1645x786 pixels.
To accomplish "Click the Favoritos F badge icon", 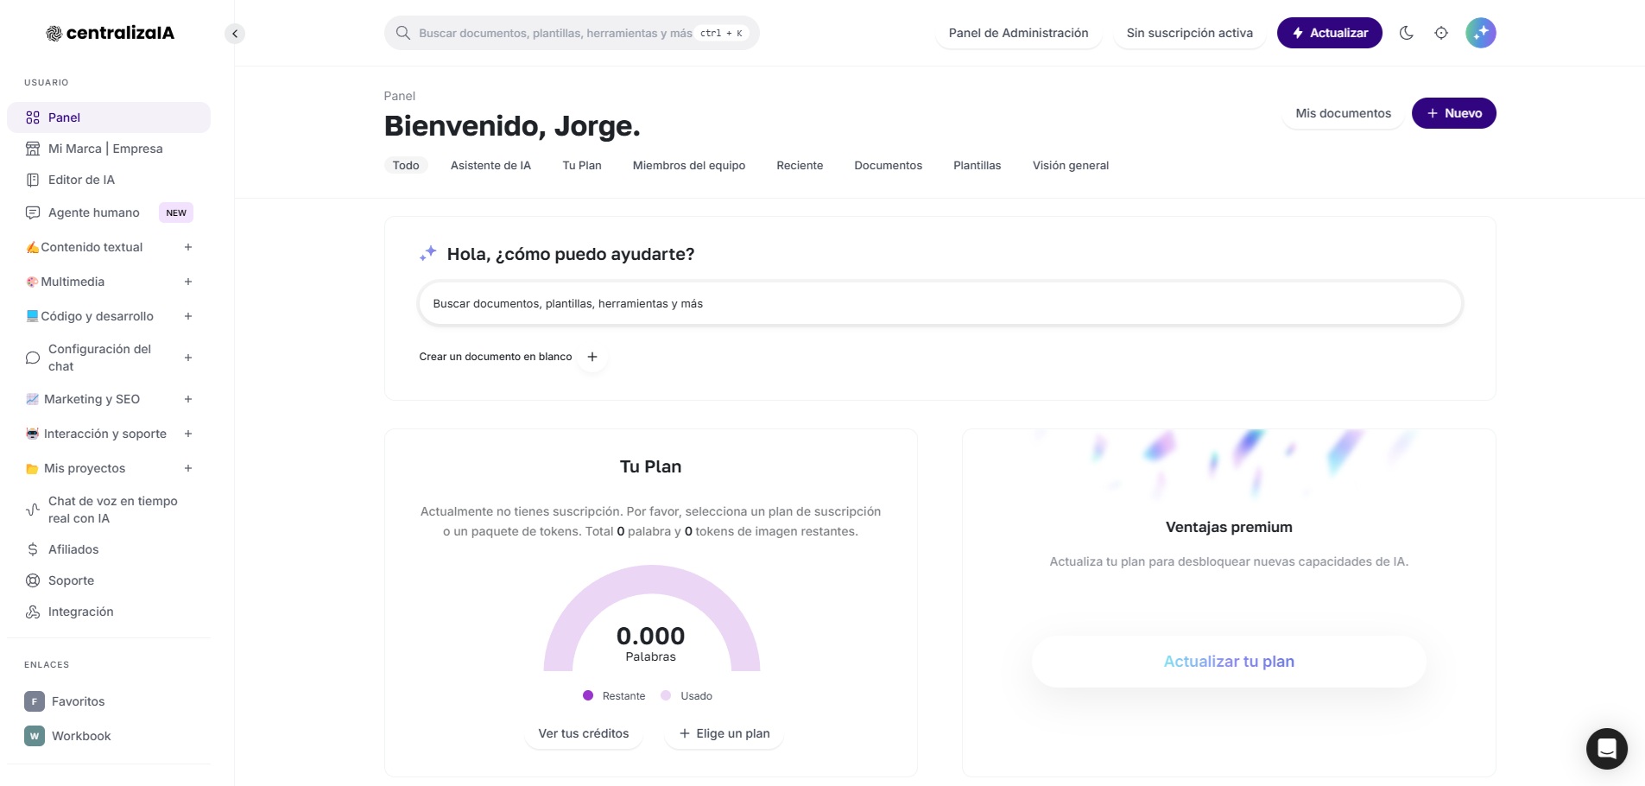I will coord(35,701).
